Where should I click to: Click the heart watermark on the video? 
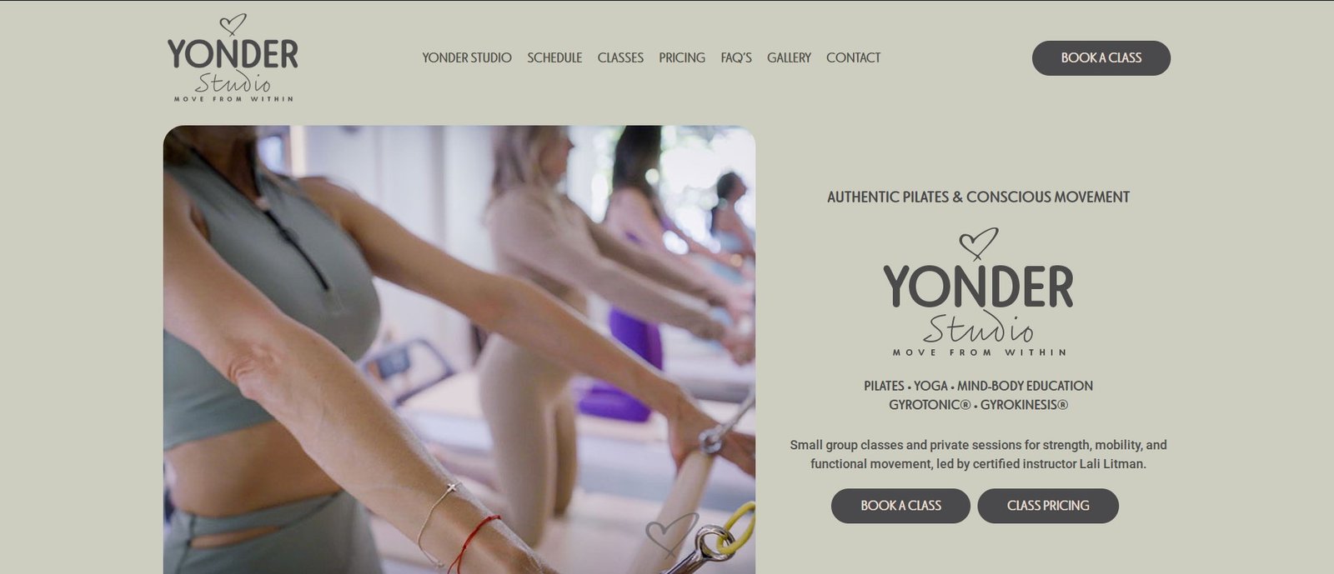(672, 533)
